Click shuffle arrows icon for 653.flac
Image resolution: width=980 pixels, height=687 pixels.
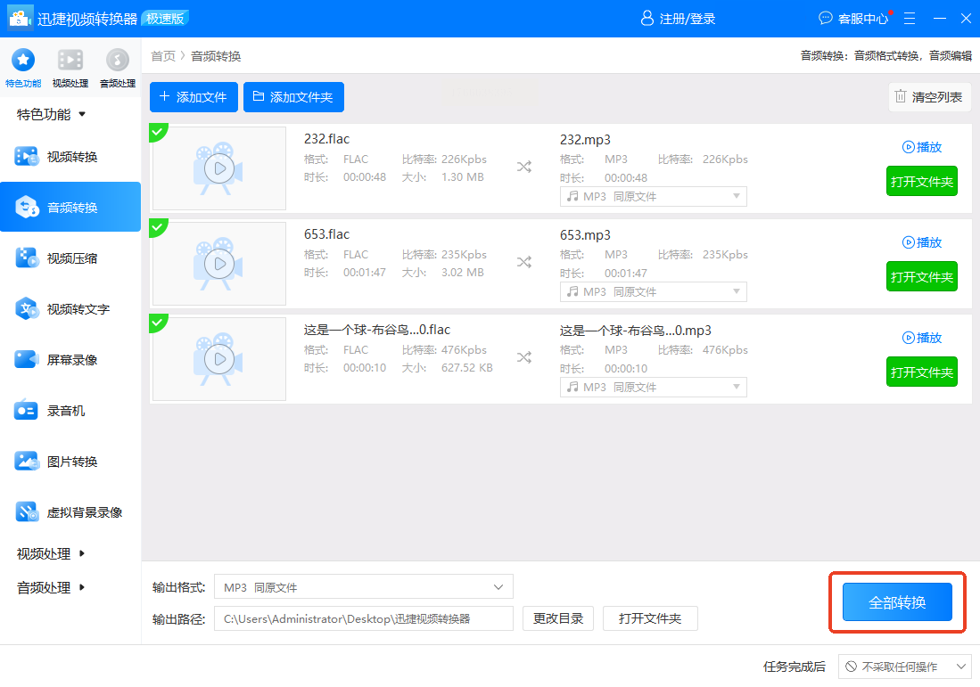coord(523,262)
